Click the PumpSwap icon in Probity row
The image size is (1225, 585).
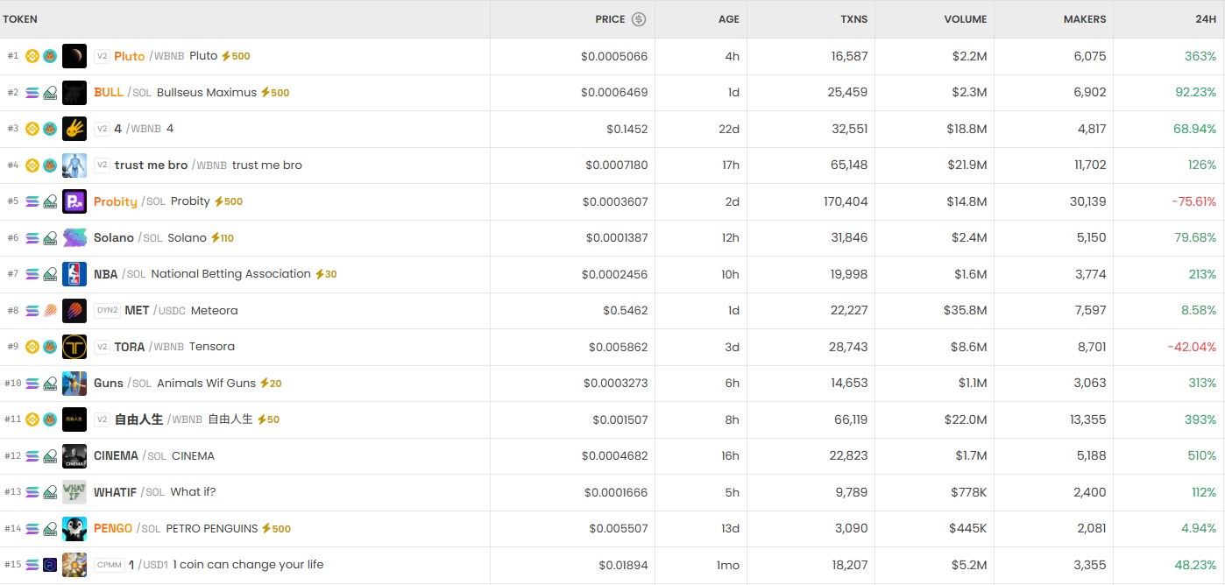(50, 201)
